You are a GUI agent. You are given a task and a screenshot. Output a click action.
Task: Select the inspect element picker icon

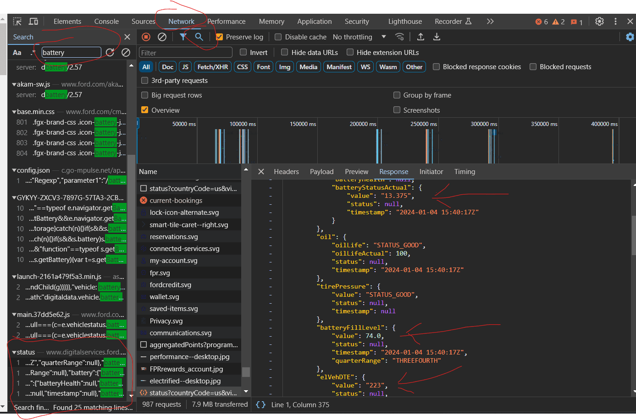click(17, 22)
